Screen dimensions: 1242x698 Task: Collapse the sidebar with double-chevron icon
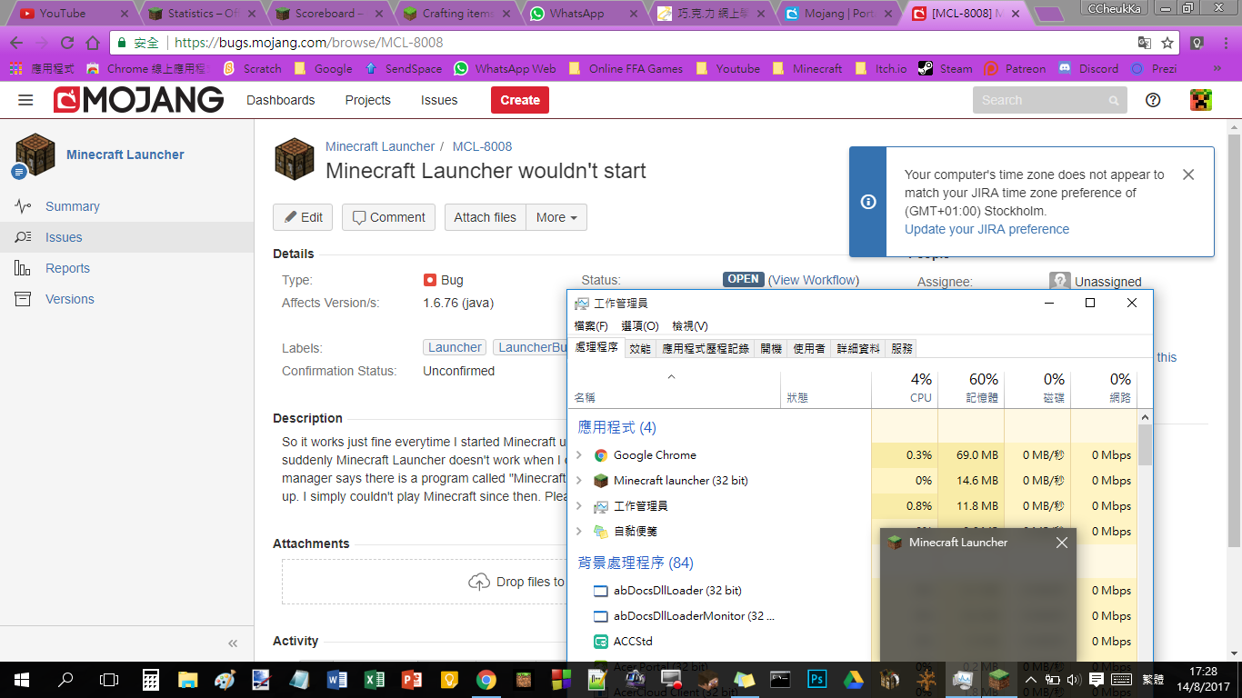[233, 643]
